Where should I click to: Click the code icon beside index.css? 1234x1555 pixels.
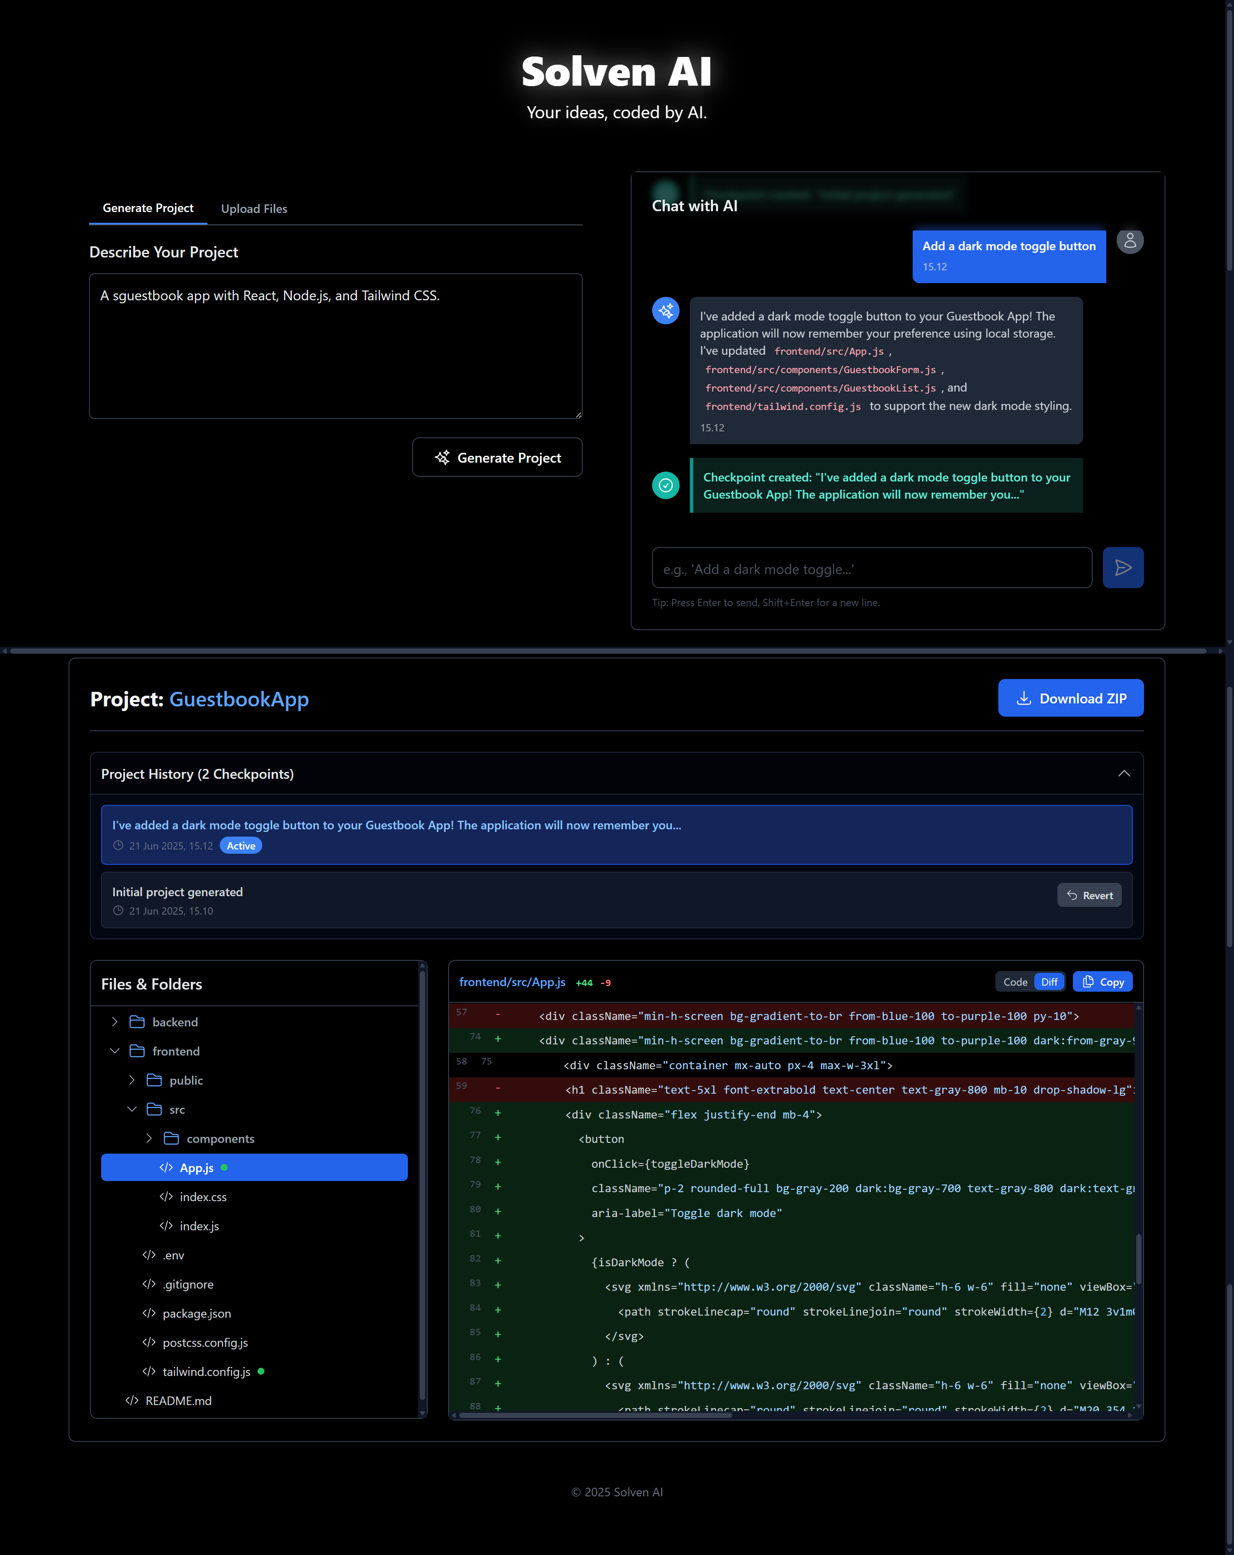pos(166,1196)
